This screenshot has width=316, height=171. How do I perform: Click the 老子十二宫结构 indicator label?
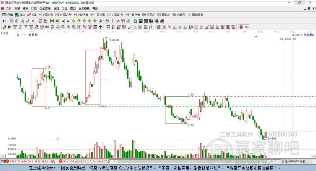[27, 35]
